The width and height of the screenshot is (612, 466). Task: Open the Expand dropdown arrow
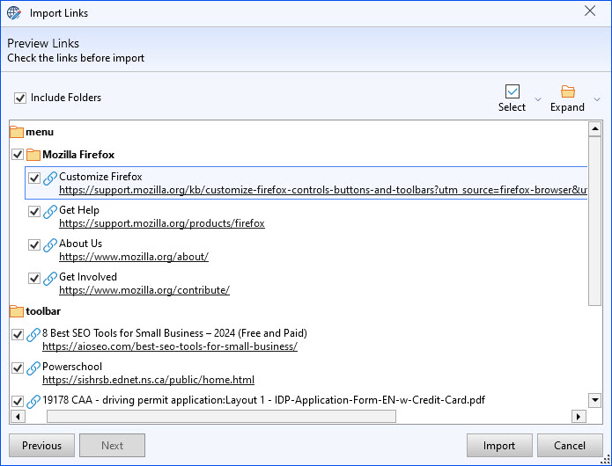pyautogui.click(x=597, y=99)
